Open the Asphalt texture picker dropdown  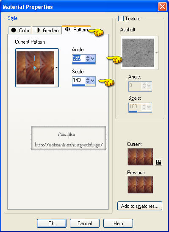tap(156, 53)
